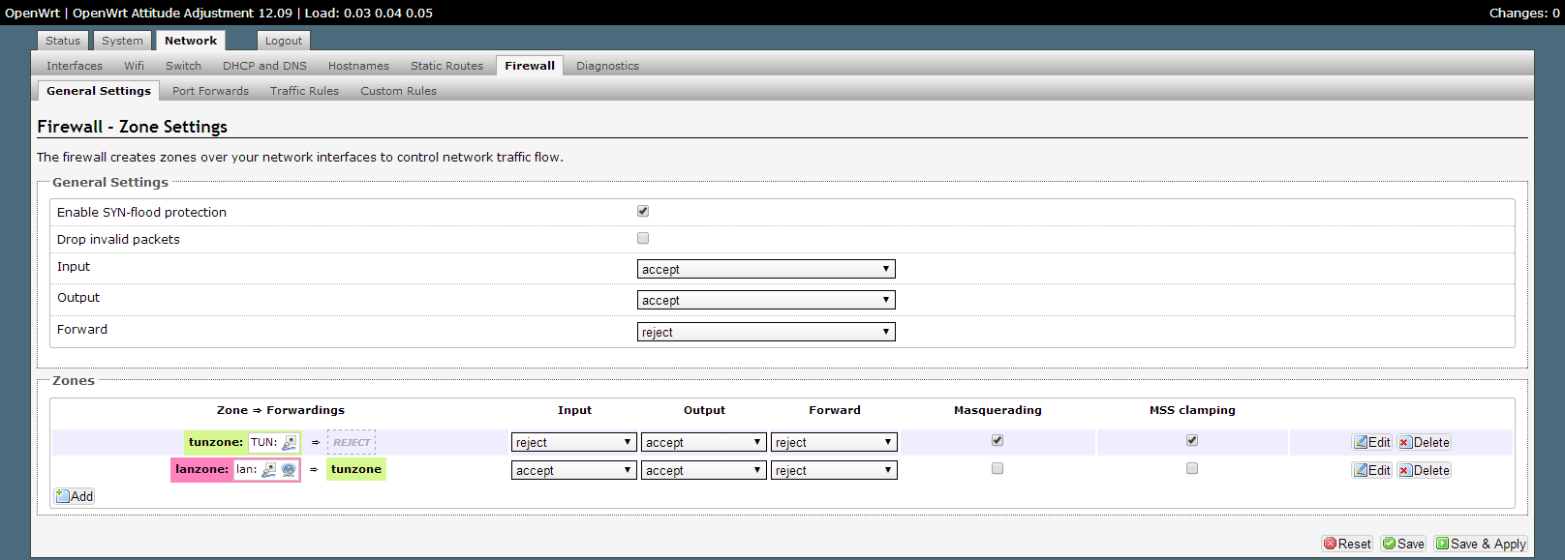Click the Edit pencil icon for tunzone
This screenshot has height=560, width=1565.
click(x=1361, y=442)
